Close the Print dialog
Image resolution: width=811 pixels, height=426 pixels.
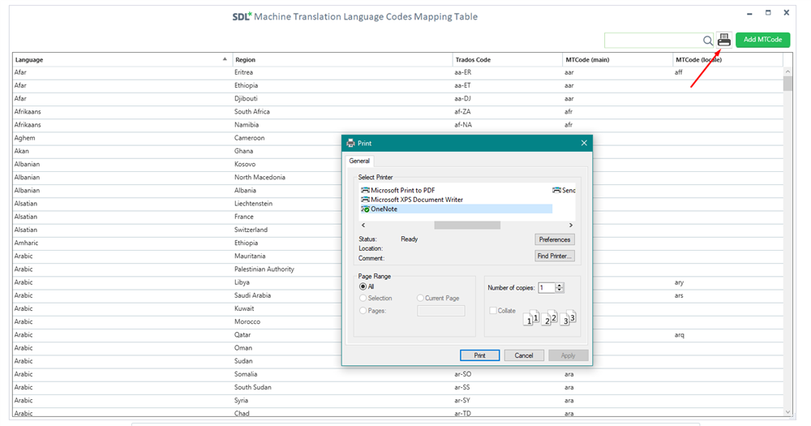click(x=584, y=143)
